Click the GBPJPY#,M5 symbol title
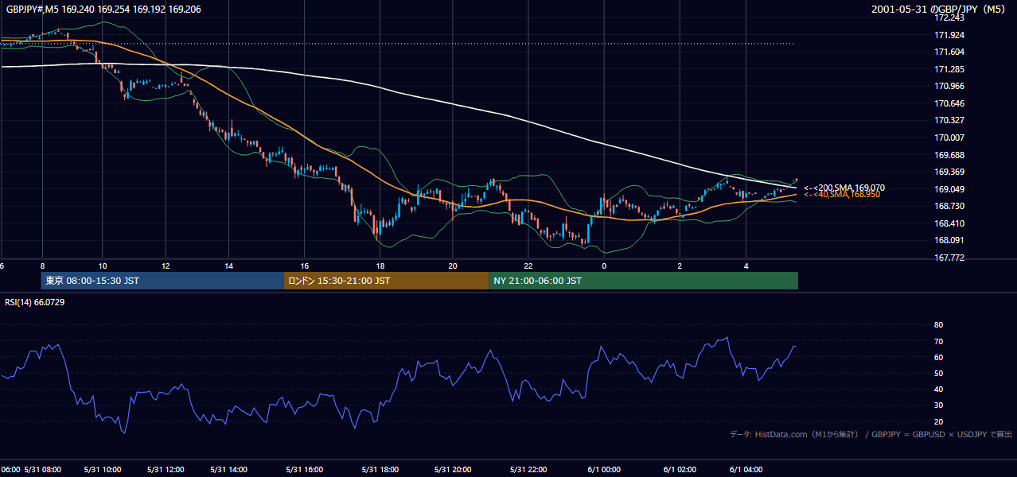Image resolution: width=1017 pixels, height=477 pixels. (103, 9)
